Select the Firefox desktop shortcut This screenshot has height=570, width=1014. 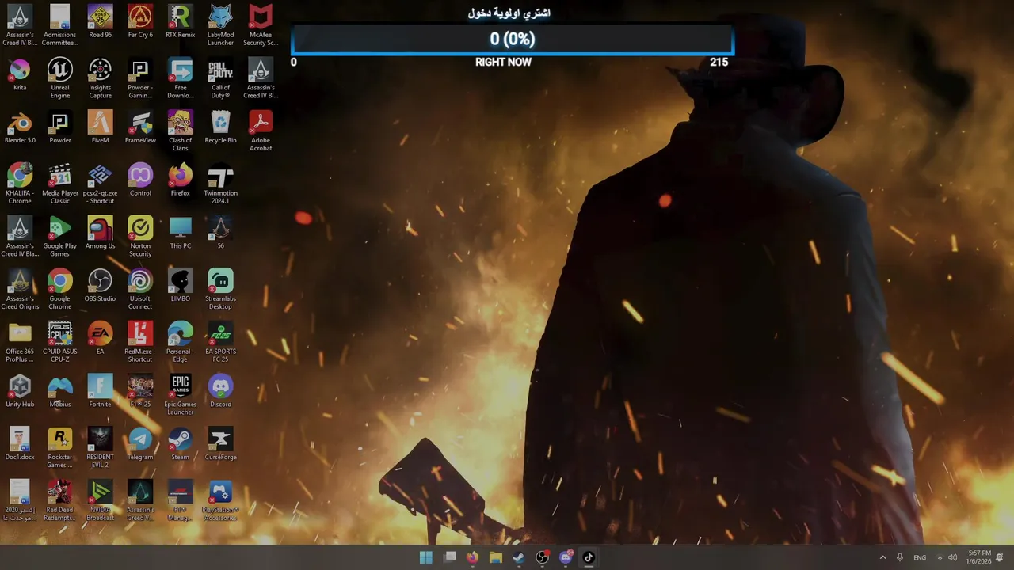pyautogui.click(x=180, y=180)
